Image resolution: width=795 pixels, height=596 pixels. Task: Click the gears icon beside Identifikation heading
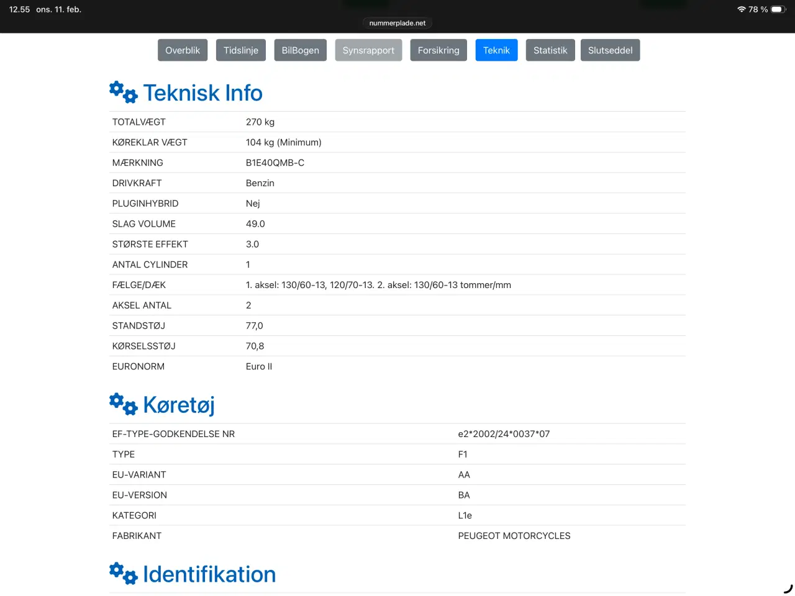coord(123,574)
